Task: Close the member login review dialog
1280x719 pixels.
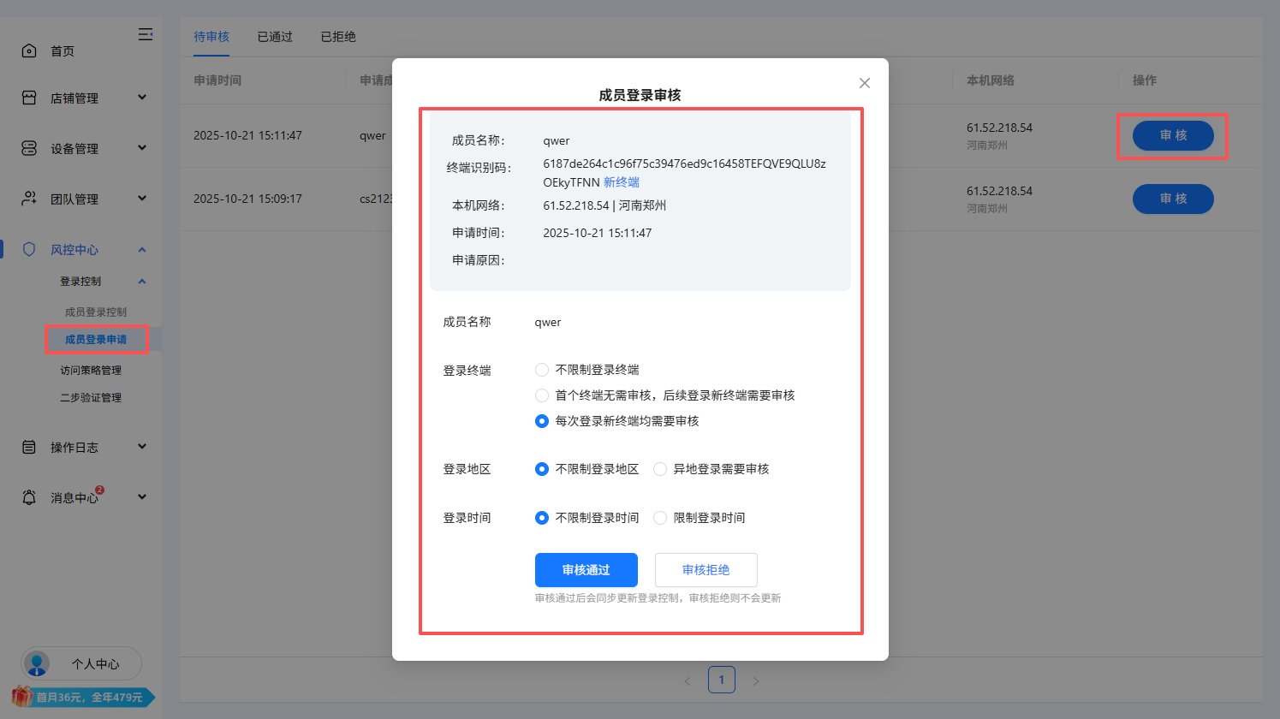Action: point(865,83)
